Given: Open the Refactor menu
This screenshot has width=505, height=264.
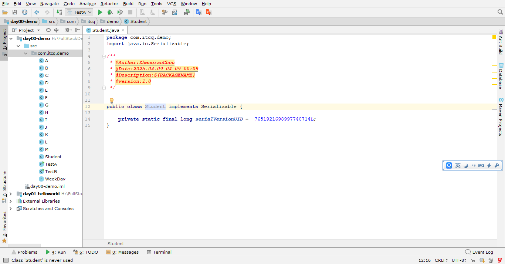Looking at the screenshot, I should [109, 4].
